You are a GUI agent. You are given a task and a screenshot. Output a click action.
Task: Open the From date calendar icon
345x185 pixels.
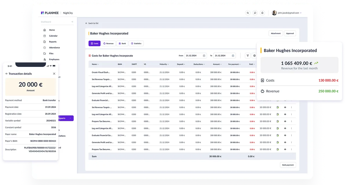(204, 56)
